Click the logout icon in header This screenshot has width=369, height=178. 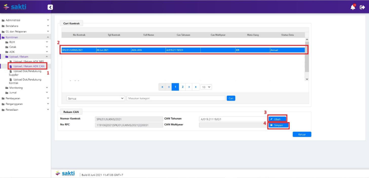[x=362, y=7]
